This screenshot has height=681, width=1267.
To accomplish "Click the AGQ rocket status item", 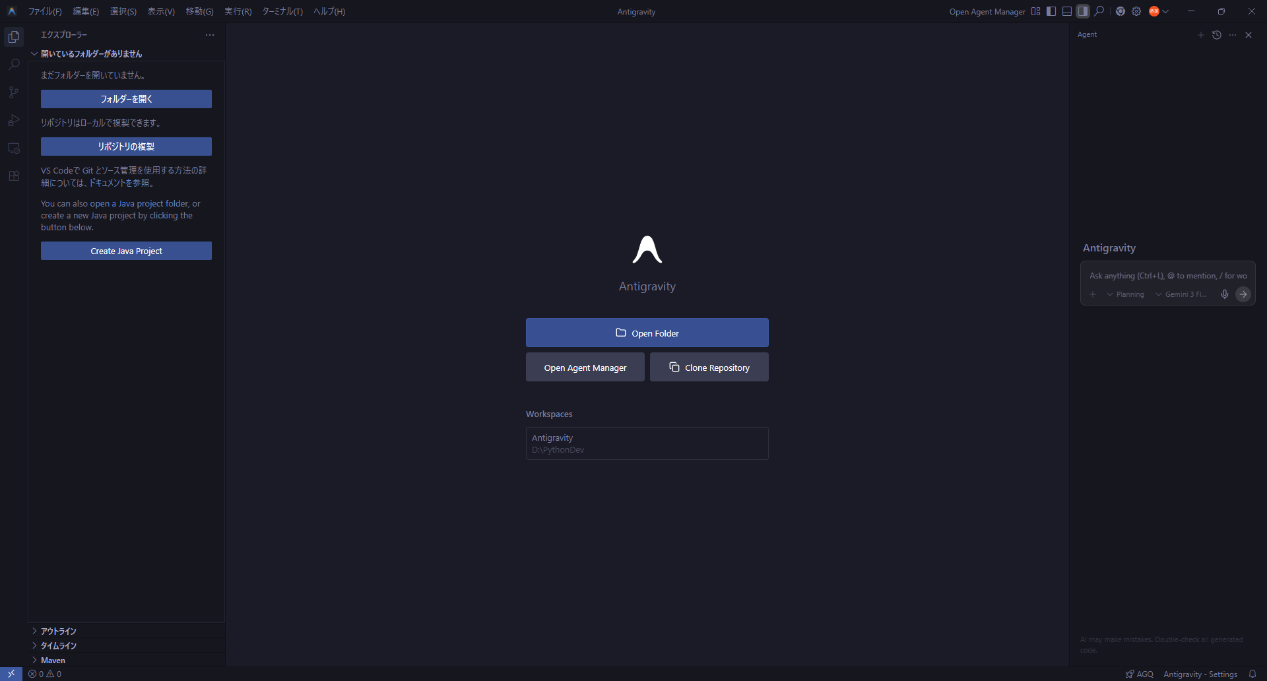I will click(x=1140, y=674).
